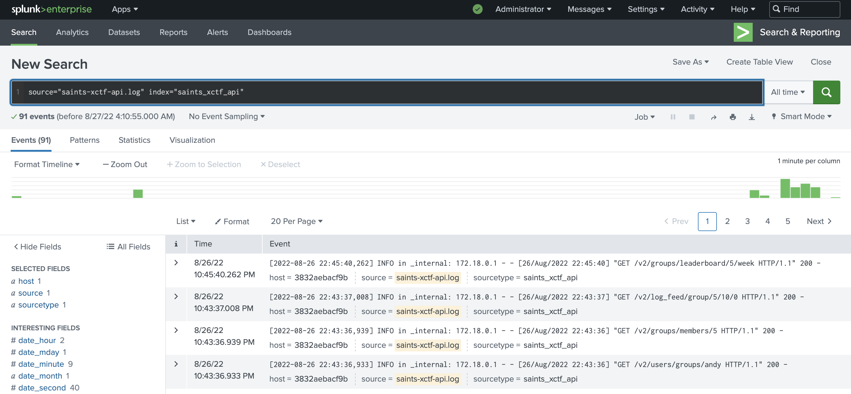This screenshot has height=394, width=851.
Task: Open the Save As dropdown
Action: 691,62
